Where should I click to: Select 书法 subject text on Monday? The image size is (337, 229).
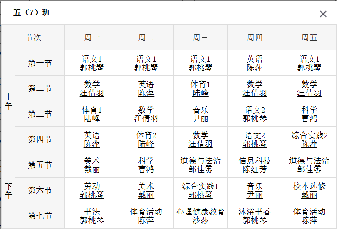click(92, 212)
